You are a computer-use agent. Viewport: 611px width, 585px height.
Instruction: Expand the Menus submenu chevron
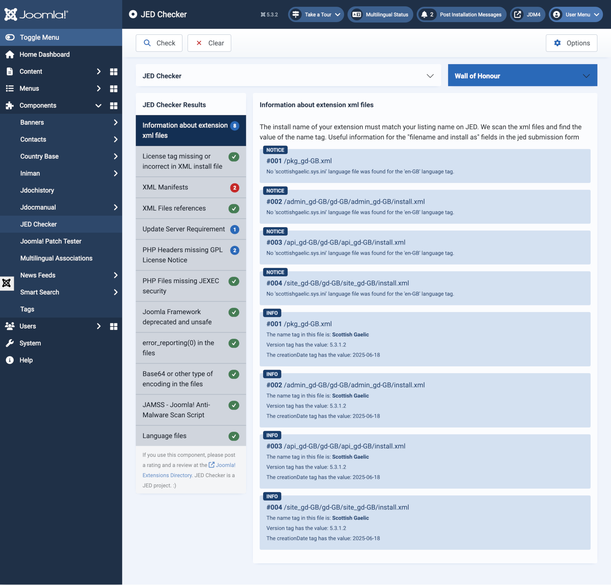tap(98, 88)
